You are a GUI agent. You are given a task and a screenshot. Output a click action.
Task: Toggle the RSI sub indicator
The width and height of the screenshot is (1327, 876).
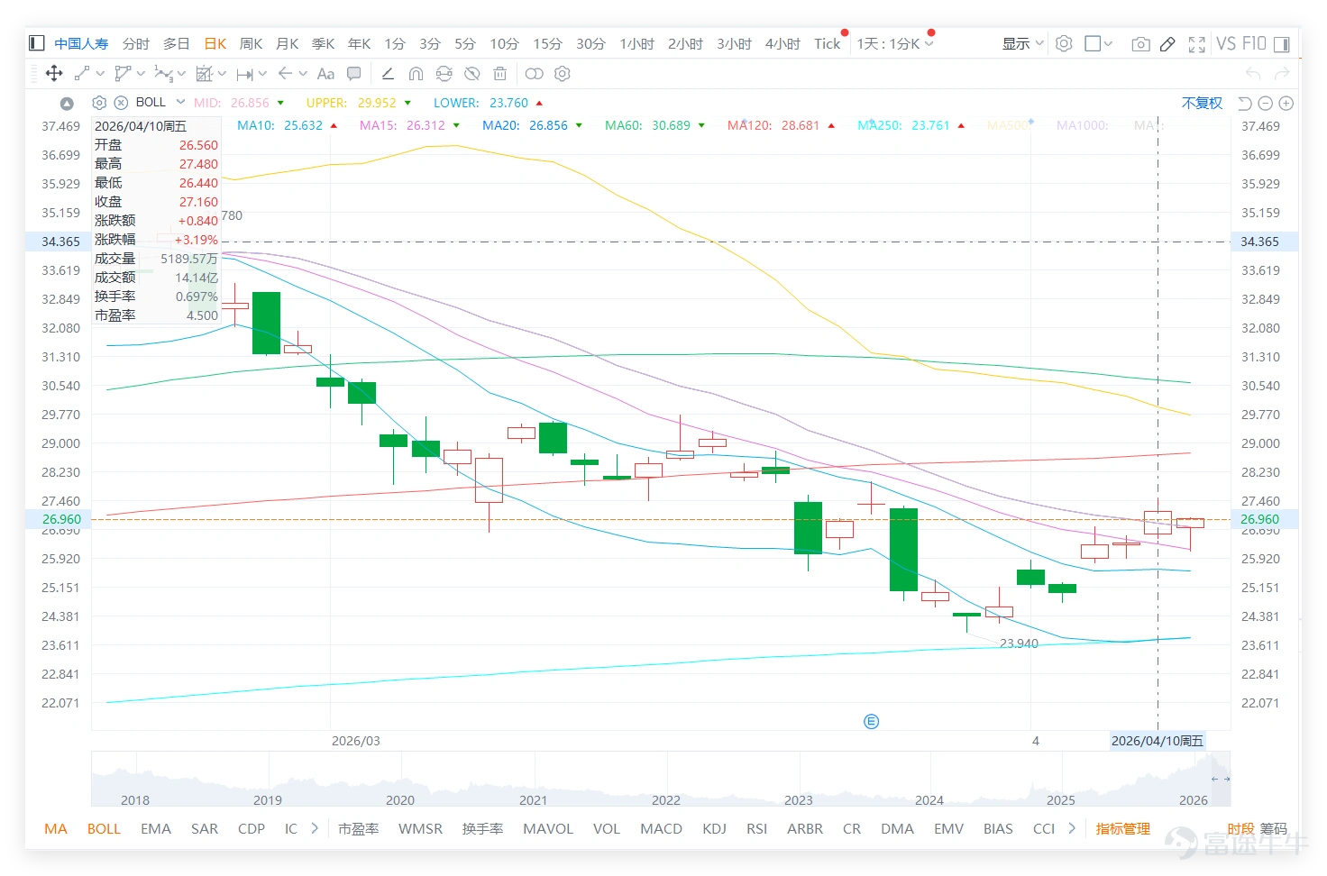point(757,828)
